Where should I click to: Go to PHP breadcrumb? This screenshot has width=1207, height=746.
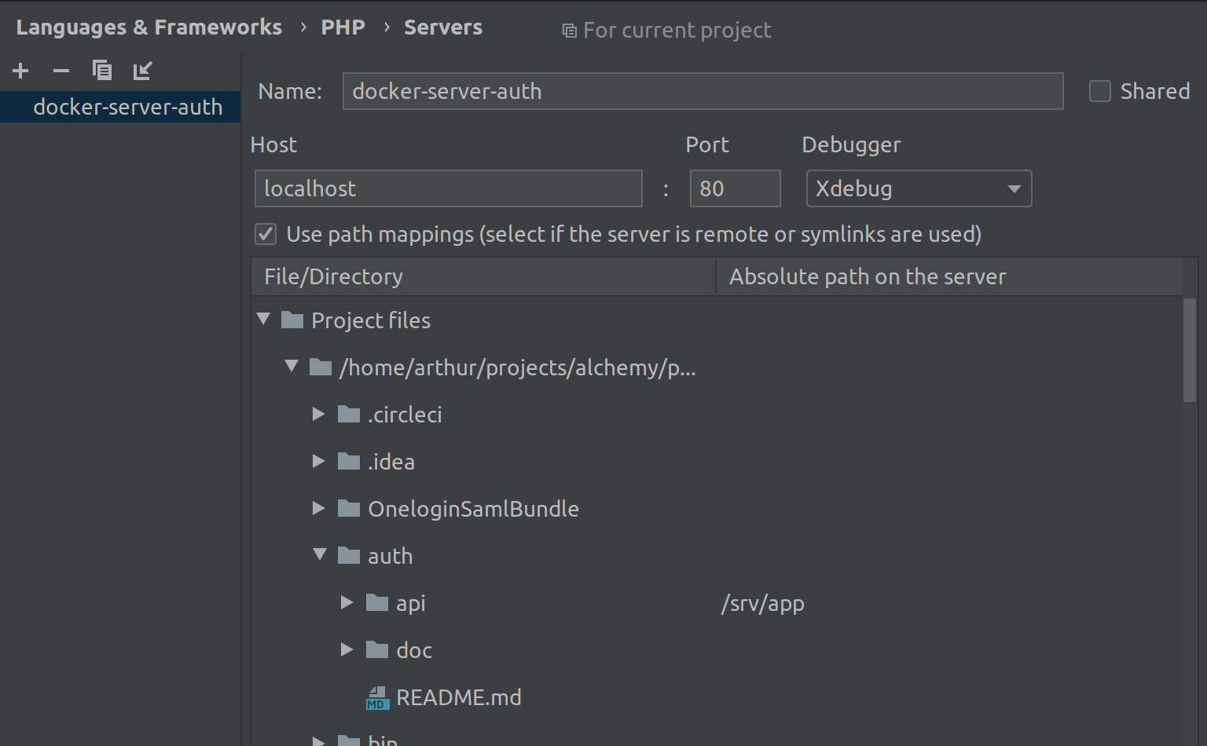[x=343, y=27]
